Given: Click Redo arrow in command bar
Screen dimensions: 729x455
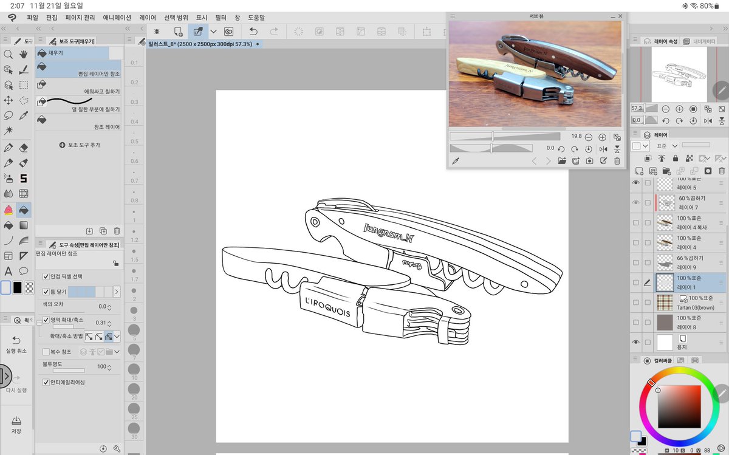Looking at the screenshot, I should [274, 32].
